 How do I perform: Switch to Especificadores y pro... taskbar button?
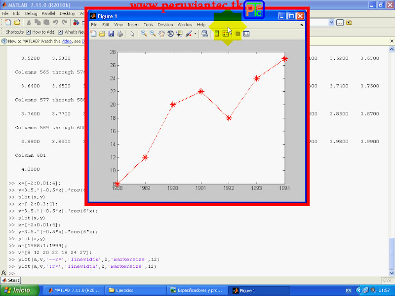[x=197, y=290]
